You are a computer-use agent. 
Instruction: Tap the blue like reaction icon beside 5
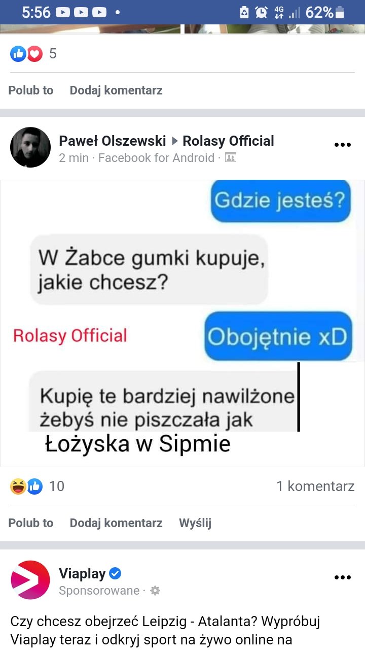click(x=18, y=54)
